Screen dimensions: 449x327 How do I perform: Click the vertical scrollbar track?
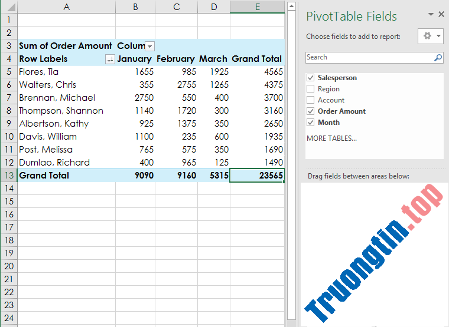click(291, 165)
